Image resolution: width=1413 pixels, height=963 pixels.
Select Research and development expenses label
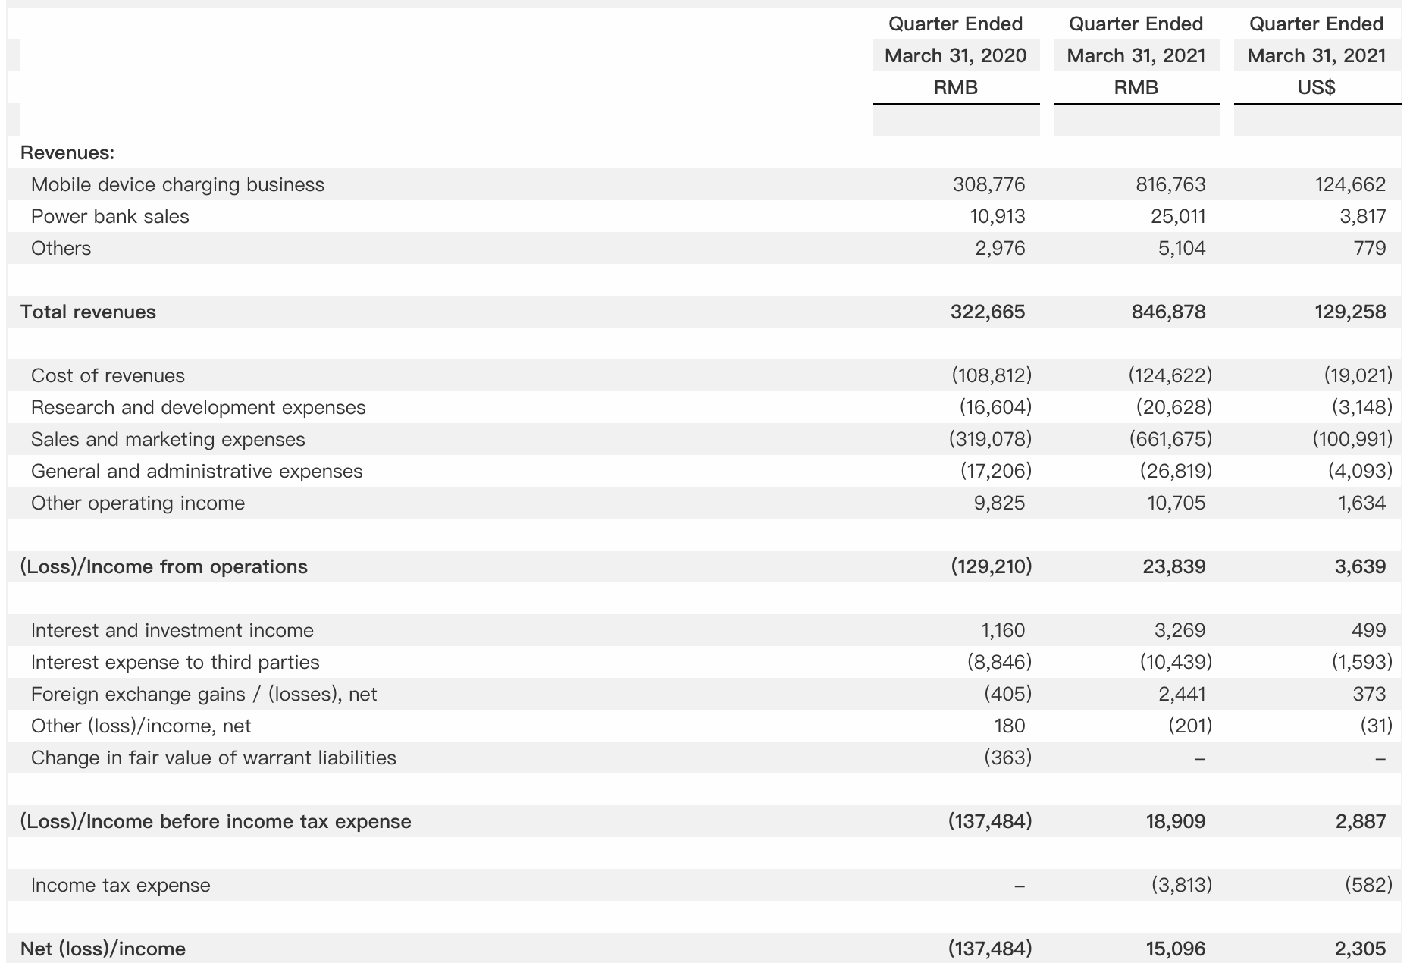click(198, 407)
